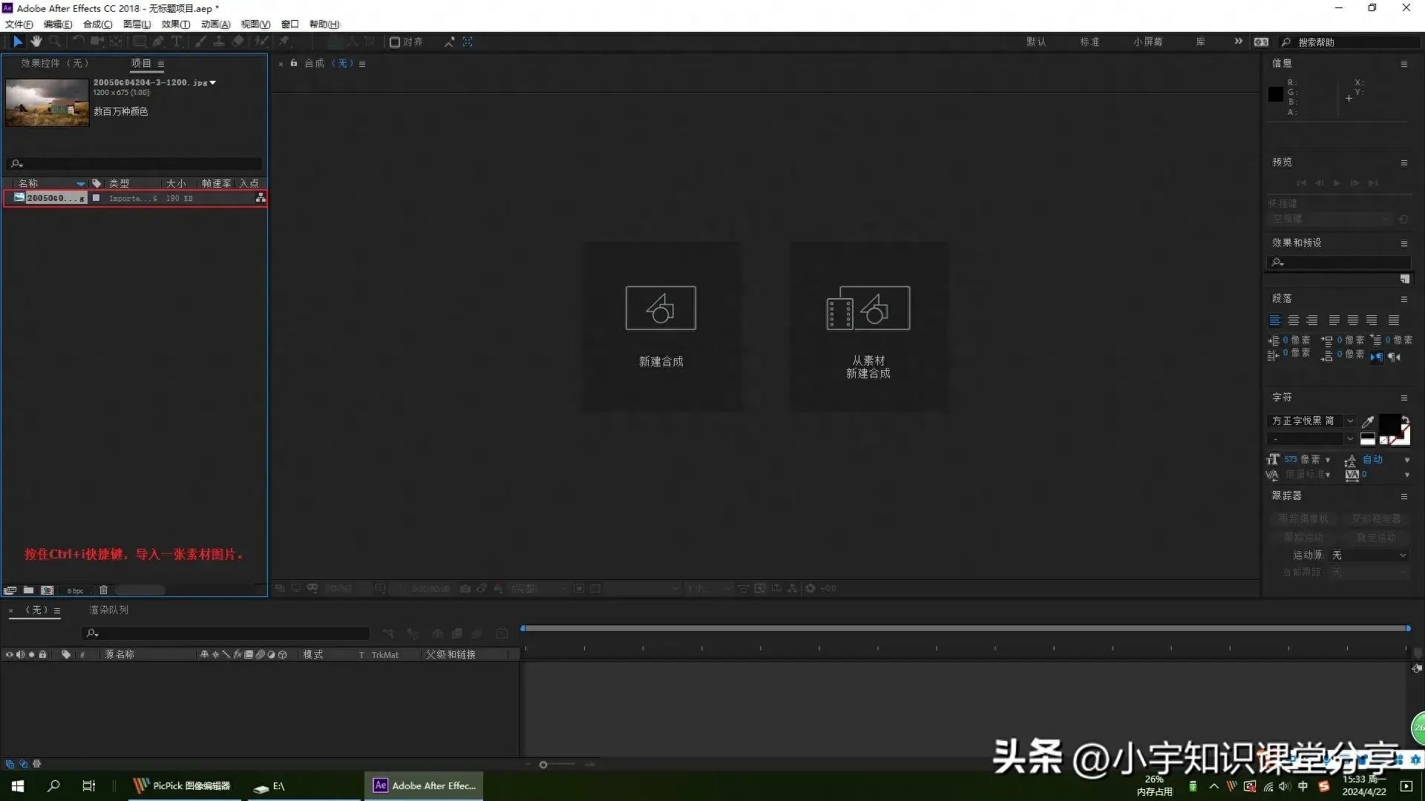The width and height of the screenshot is (1425, 801).
Task: Click the composition from footage large icon
Action: [868, 308]
